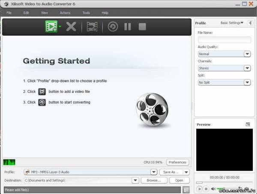
Task: Click the Remove (X) toolbar icon
Action: click(71, 26)
